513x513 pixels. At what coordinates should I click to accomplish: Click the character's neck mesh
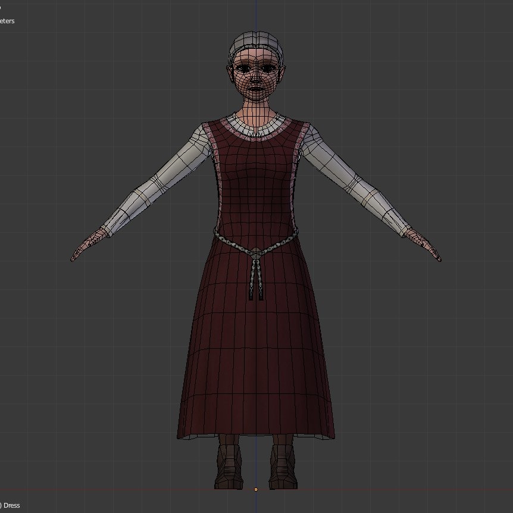pyautogui.click(x=255, y=107)
